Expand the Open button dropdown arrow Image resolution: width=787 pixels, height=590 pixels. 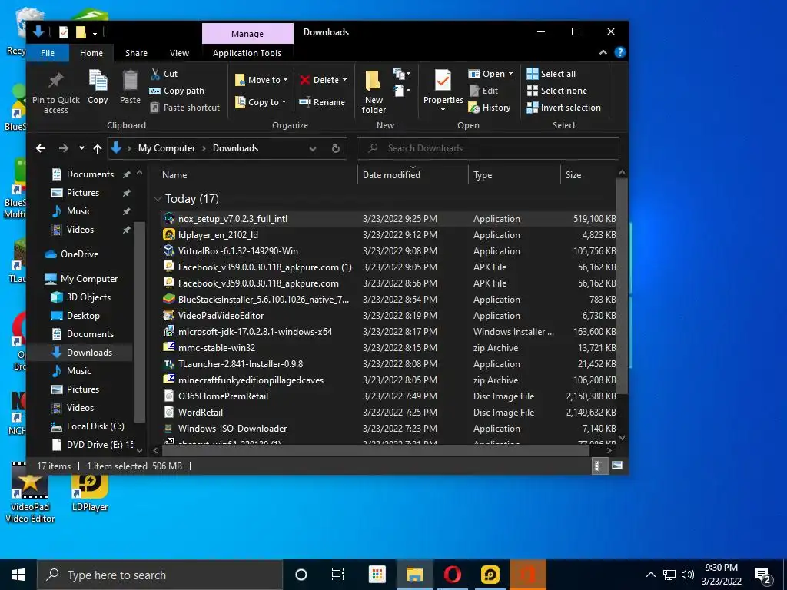tap(511, 74)
